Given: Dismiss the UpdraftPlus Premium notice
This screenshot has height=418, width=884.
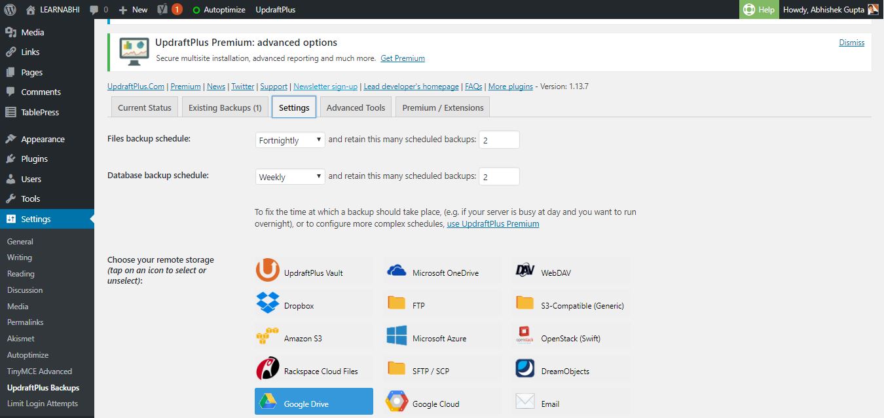Looking at the screenshot, I should (852, 43).
